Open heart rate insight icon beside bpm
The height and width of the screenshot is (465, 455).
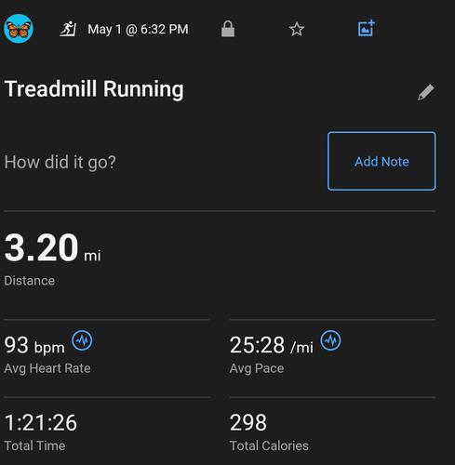82,340
